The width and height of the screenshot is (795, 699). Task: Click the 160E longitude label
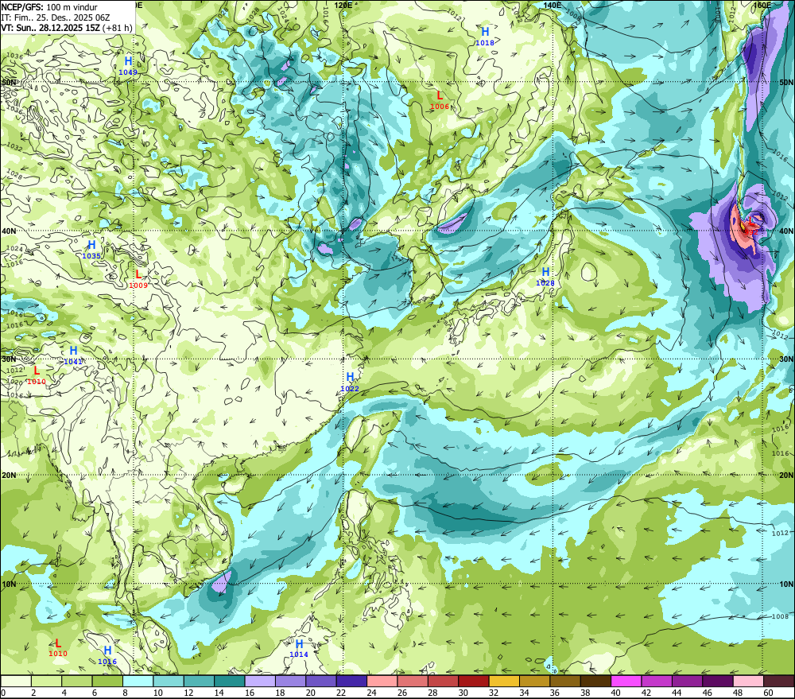pyautogui.click(x=762, y=5)
